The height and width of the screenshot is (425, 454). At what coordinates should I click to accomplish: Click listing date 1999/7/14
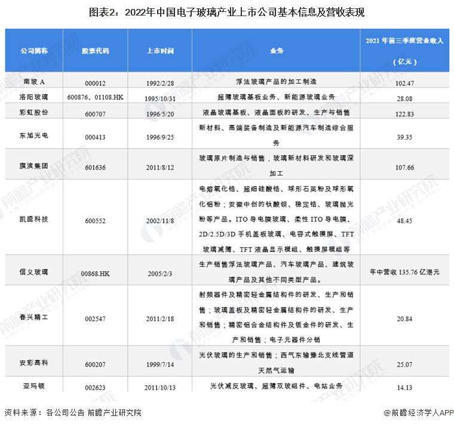pos(160,365)
